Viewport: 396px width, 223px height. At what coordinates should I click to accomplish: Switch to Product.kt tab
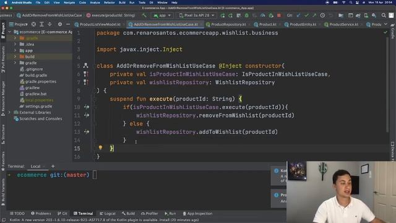coord(265,24)
